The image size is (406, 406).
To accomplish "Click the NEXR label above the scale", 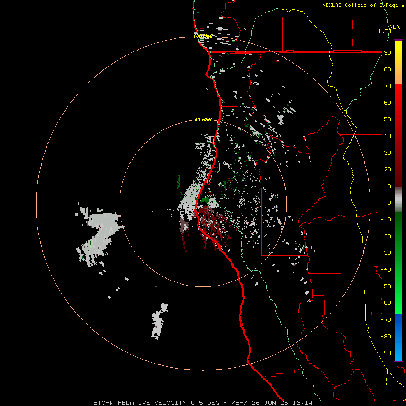I will [397, 27].
